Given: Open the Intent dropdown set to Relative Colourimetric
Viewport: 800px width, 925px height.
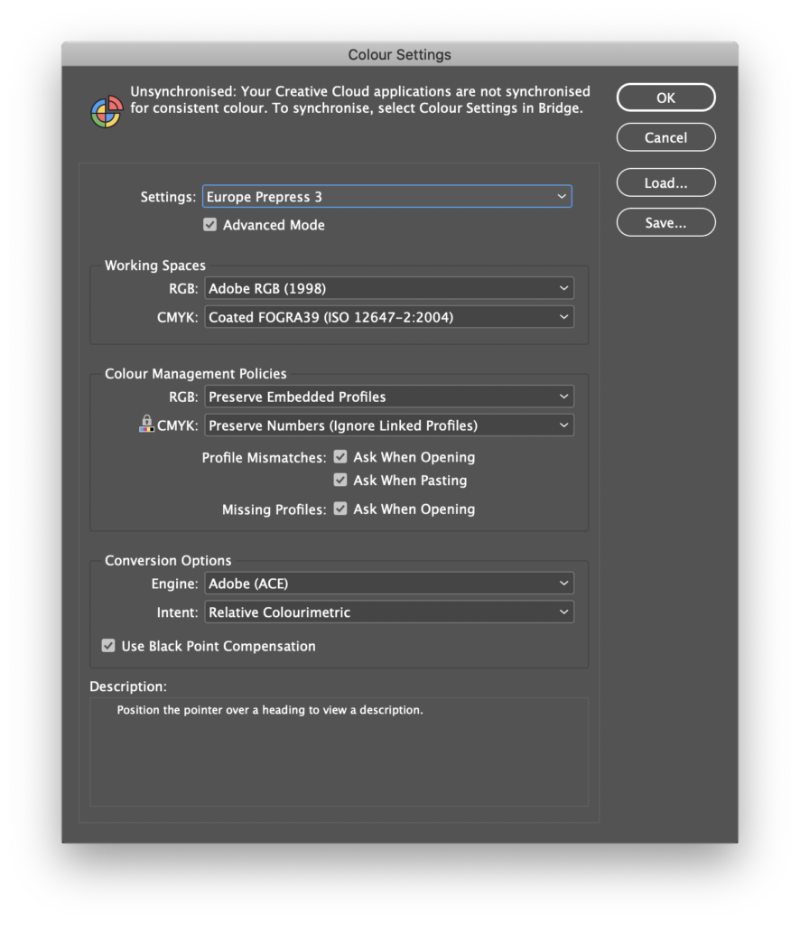Looking at the screenshot, I should tap(389, 612).
